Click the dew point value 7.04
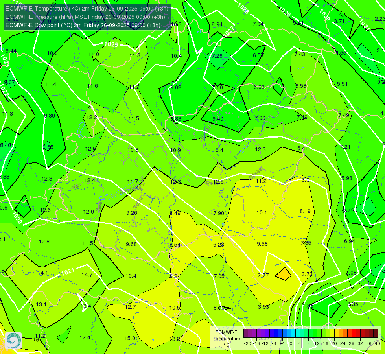This screenshot has height=354, width=385. [x=258, y=24]
